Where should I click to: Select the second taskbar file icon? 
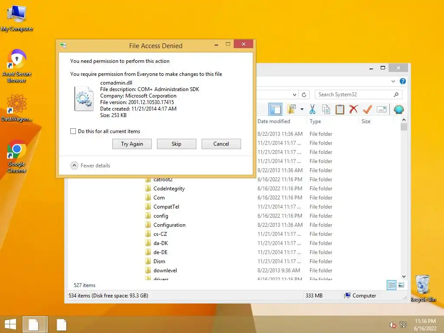pyautogui.click(x=62, y=324)
